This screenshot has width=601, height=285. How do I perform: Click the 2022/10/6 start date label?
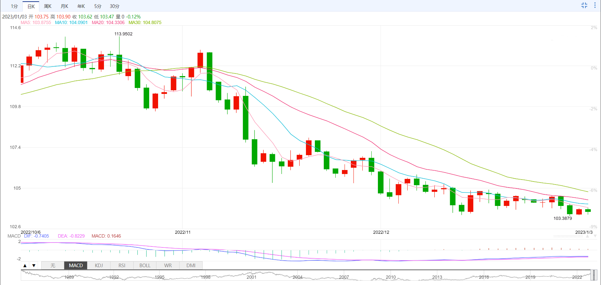click(x=31, y=232)
